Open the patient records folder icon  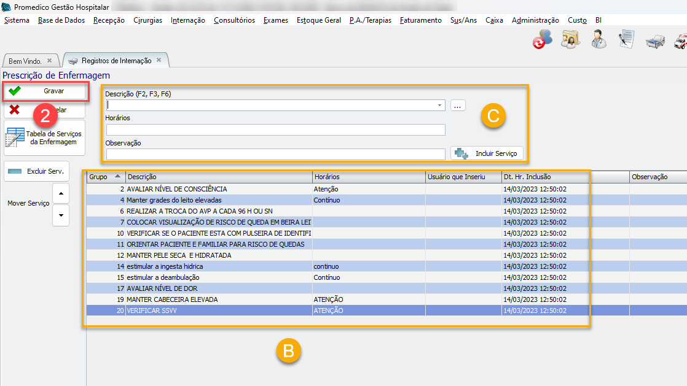click(570, 39)
